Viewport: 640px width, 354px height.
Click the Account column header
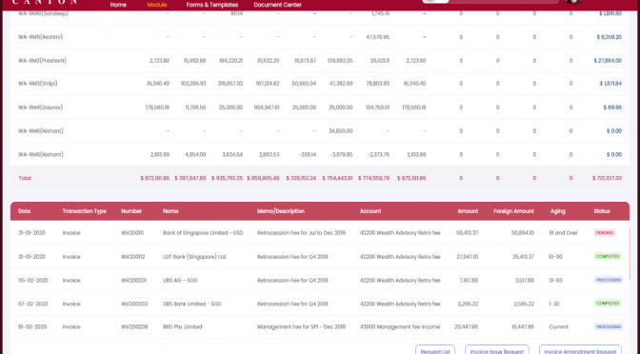pyautogui.click(x=370, y=211)
